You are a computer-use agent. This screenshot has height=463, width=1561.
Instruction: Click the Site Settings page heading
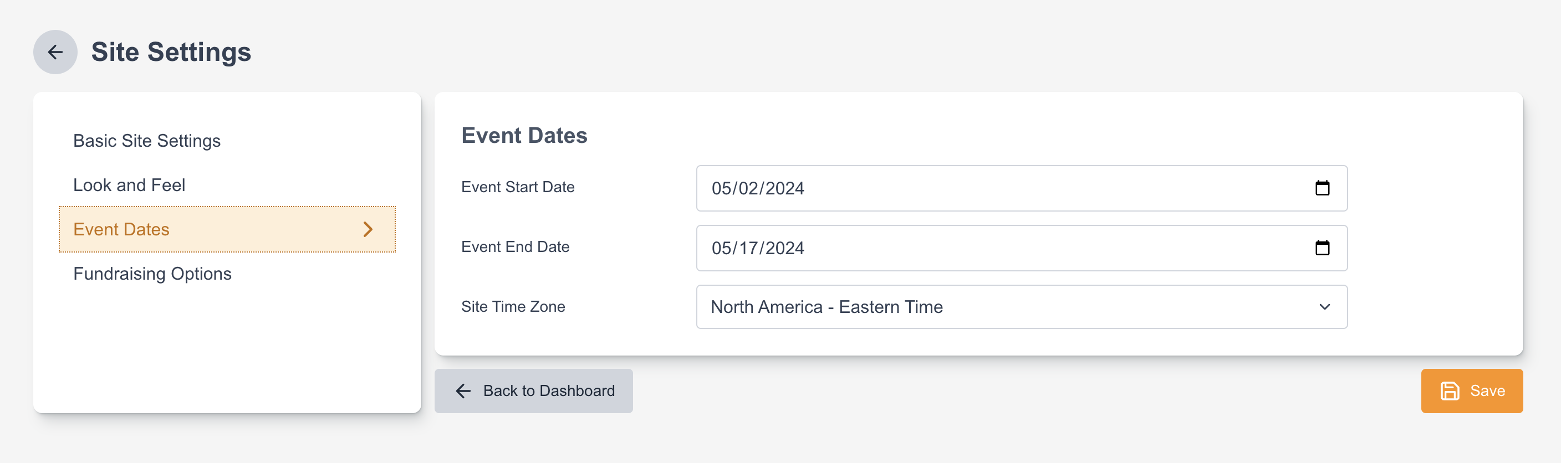click(x=171, y=52)
